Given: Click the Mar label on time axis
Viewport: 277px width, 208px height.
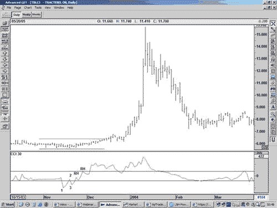Looking at the screenshot, I should 218,197.
